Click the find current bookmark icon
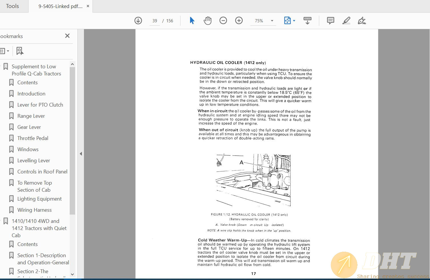 20,51
